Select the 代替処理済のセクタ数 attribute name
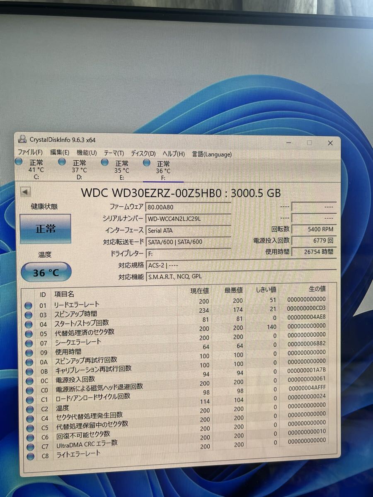 tap(85, 333)
